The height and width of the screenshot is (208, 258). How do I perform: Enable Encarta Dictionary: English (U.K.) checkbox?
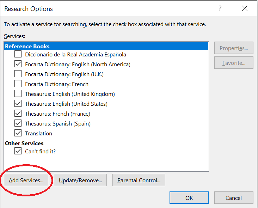pos(18,74)
